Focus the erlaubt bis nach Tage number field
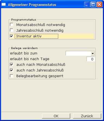Image resolution: width=104 pixels, height=121 pixels. (91, 59)
